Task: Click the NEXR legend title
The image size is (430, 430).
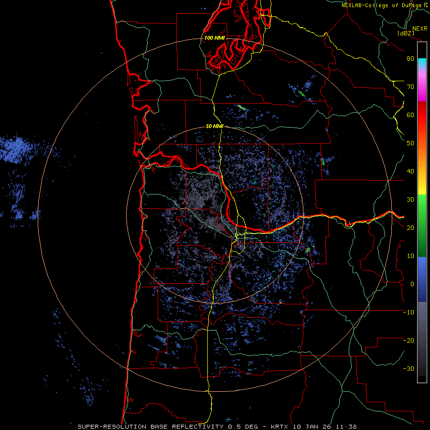Action: tap(420, 29)
